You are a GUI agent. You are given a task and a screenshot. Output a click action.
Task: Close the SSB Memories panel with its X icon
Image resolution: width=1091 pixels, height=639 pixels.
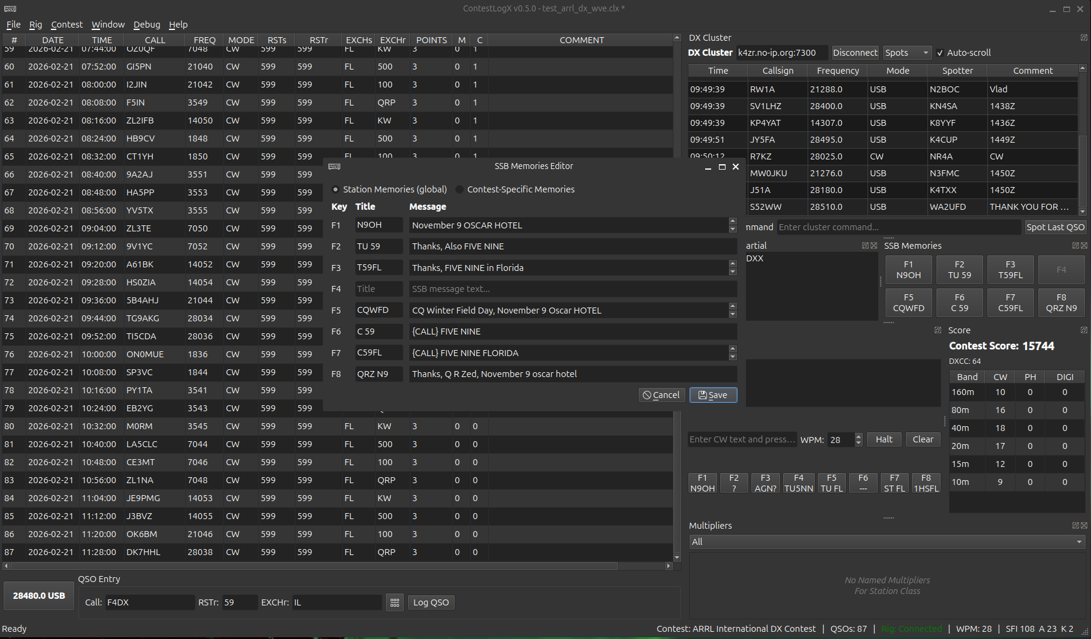[1084, 245]
